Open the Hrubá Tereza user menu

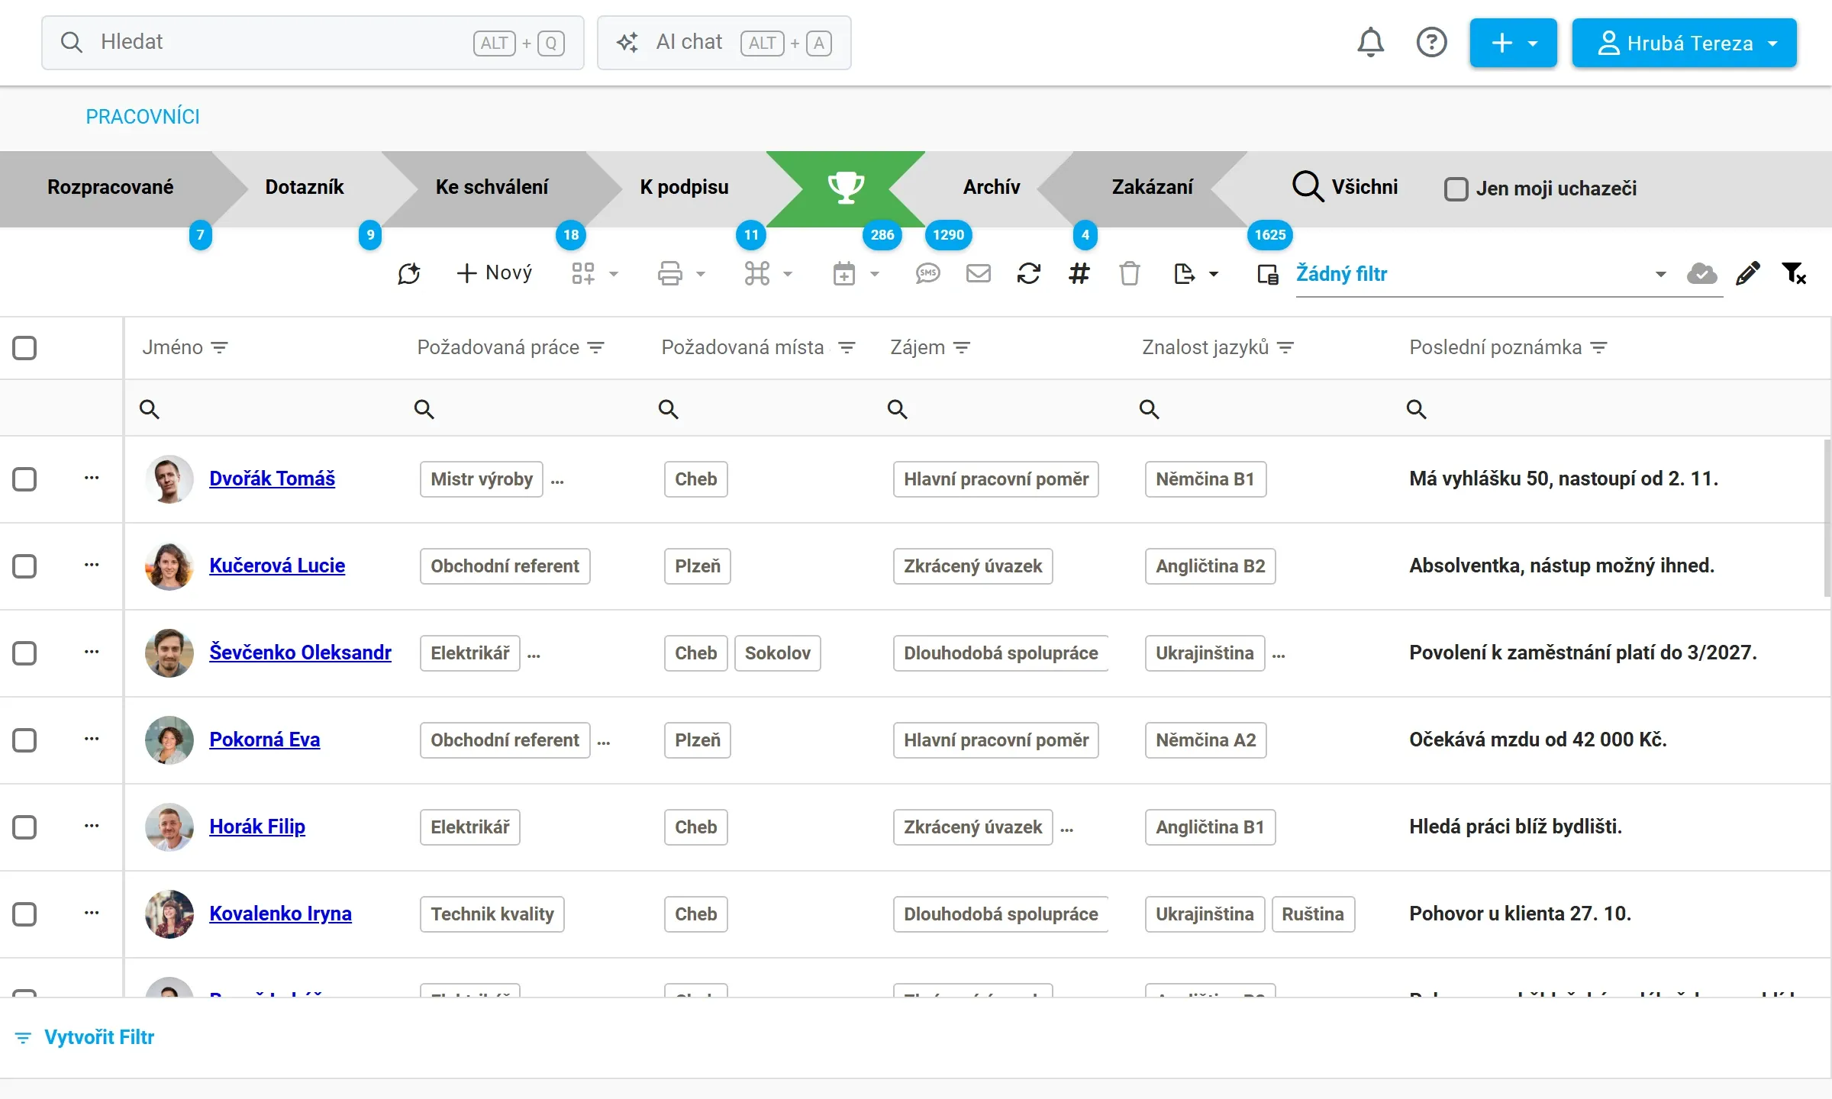(1685, 43)
